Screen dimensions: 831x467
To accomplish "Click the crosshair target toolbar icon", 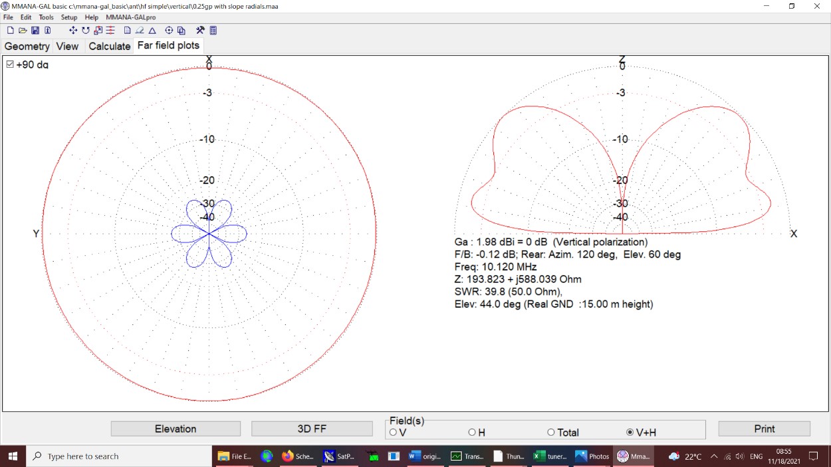I will [169, 31].
